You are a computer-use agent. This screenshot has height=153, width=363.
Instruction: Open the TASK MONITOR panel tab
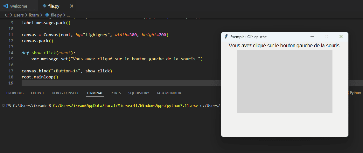(x=169, y=93)
